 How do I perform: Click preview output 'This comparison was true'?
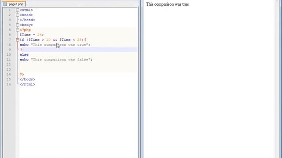click(167, 4)
